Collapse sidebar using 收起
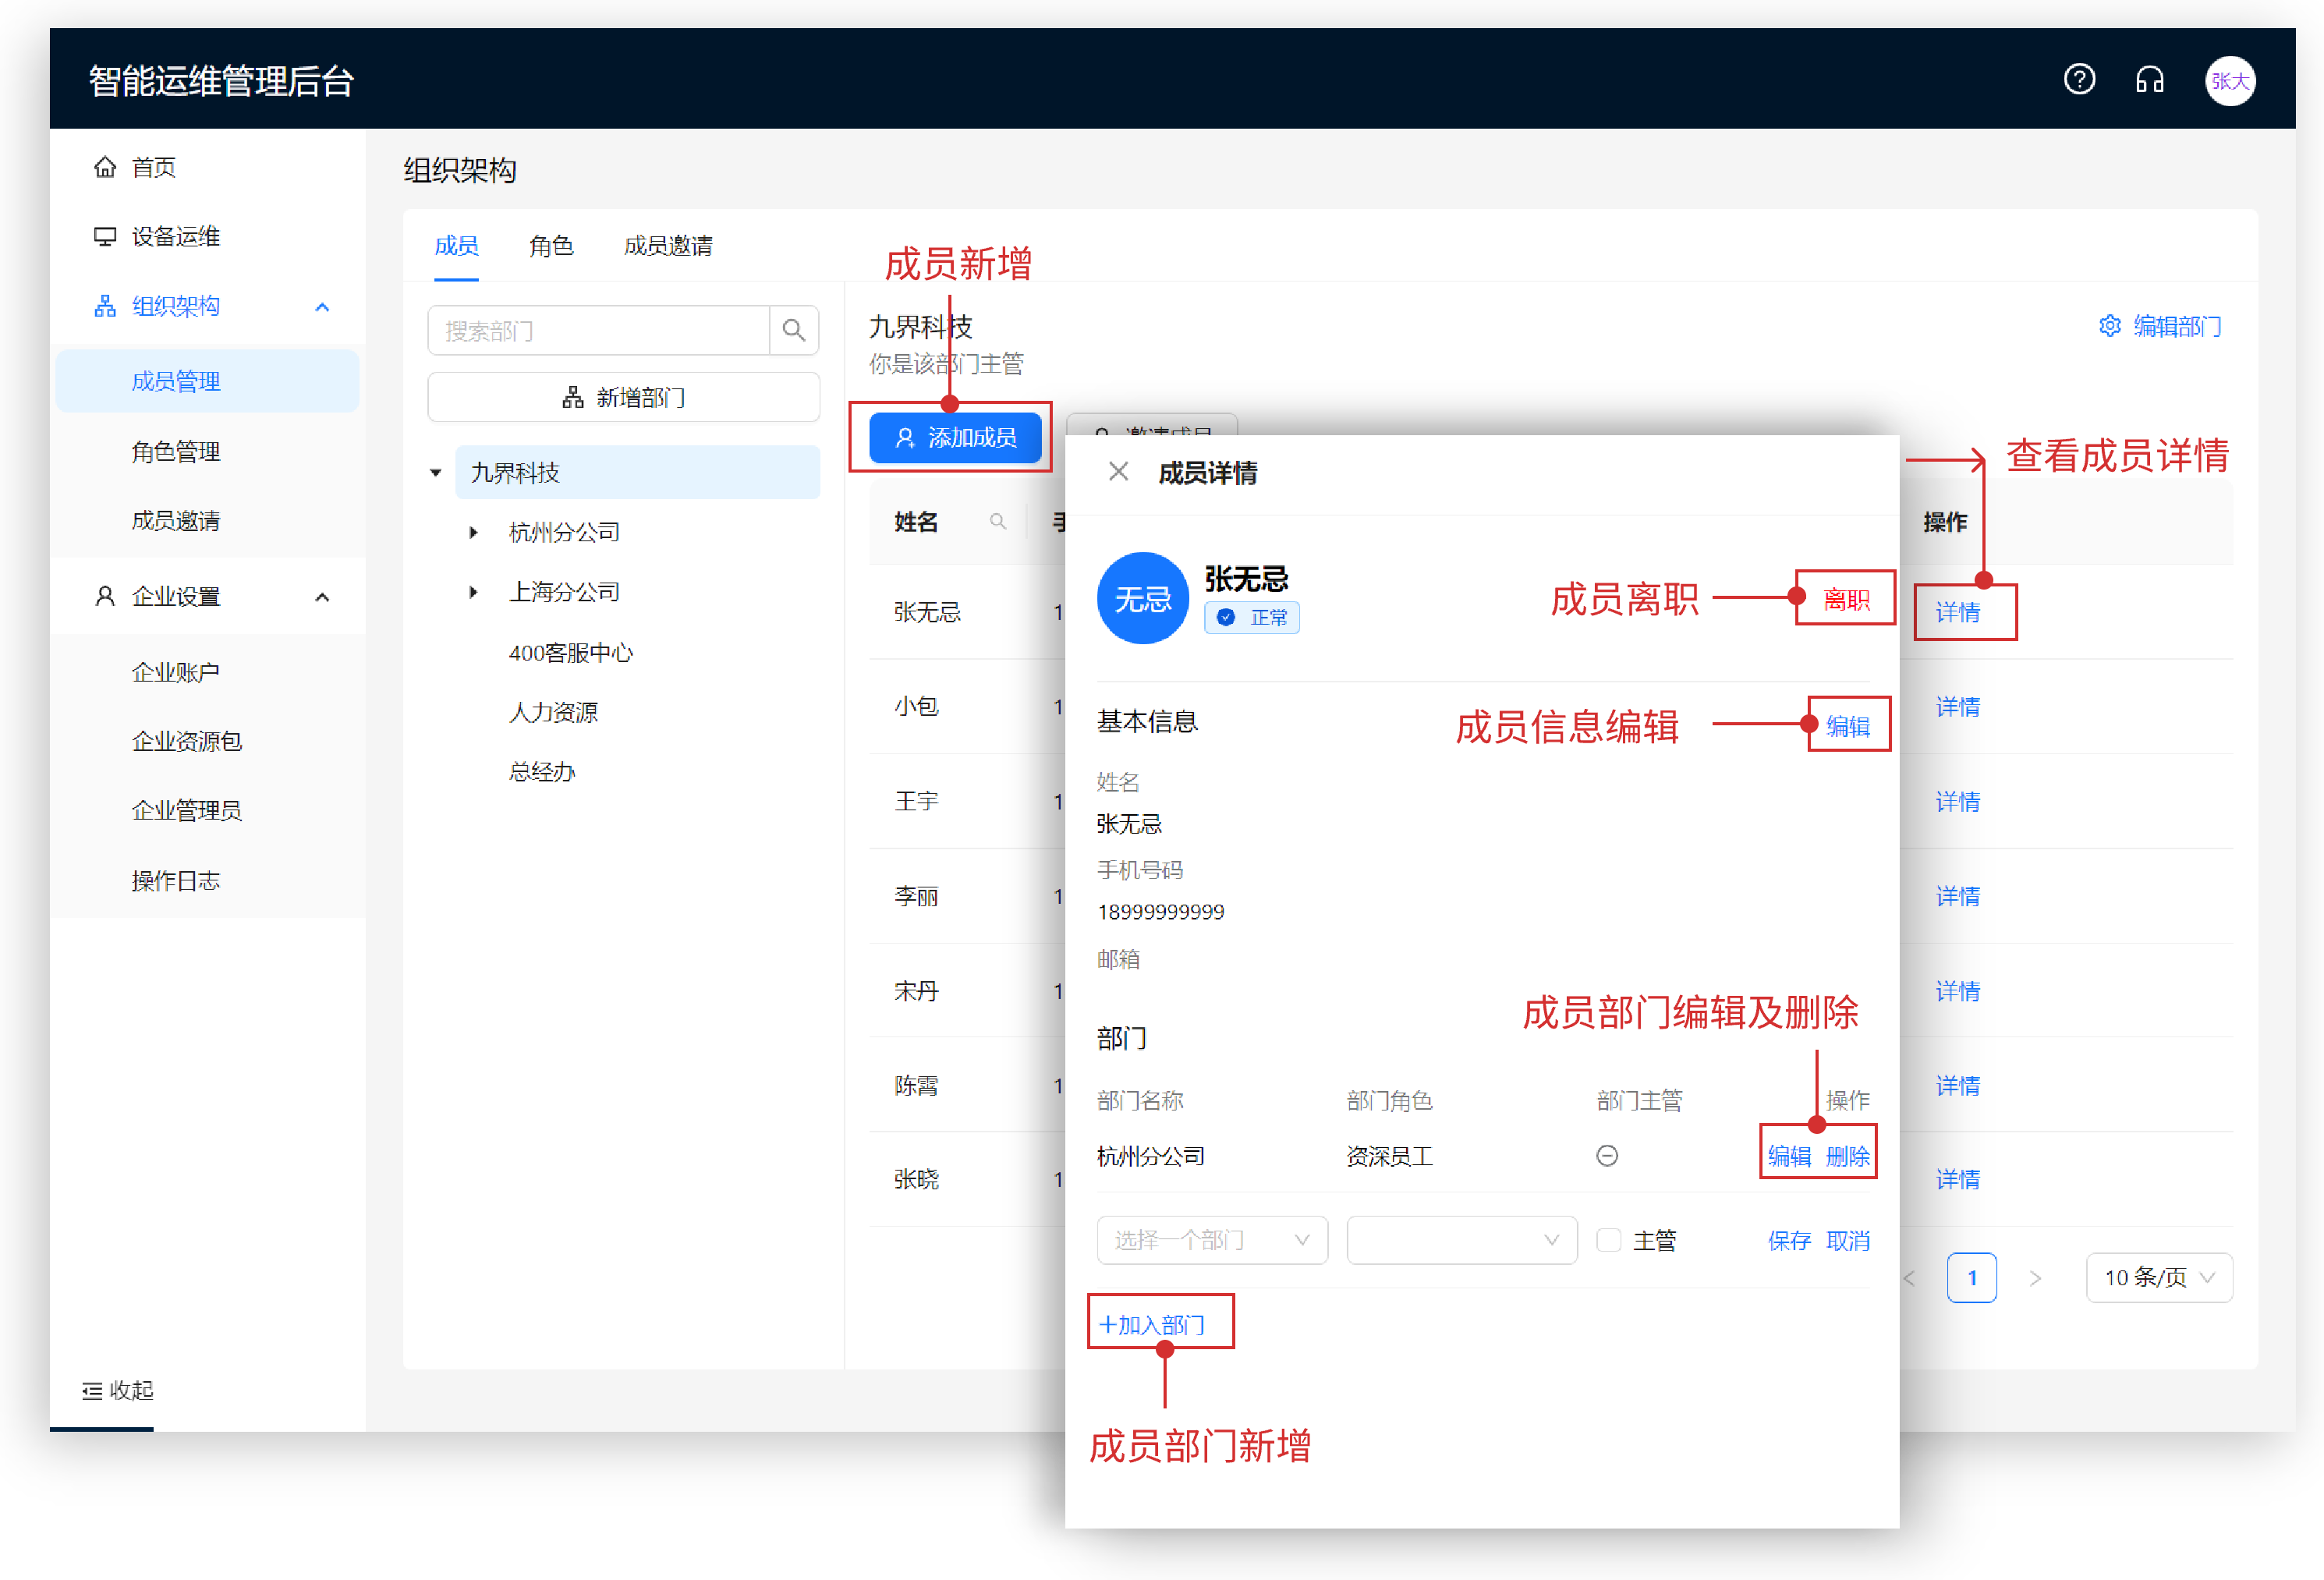Image resolution: width=2324 pixels, height=1580 pixels. 118,1390
